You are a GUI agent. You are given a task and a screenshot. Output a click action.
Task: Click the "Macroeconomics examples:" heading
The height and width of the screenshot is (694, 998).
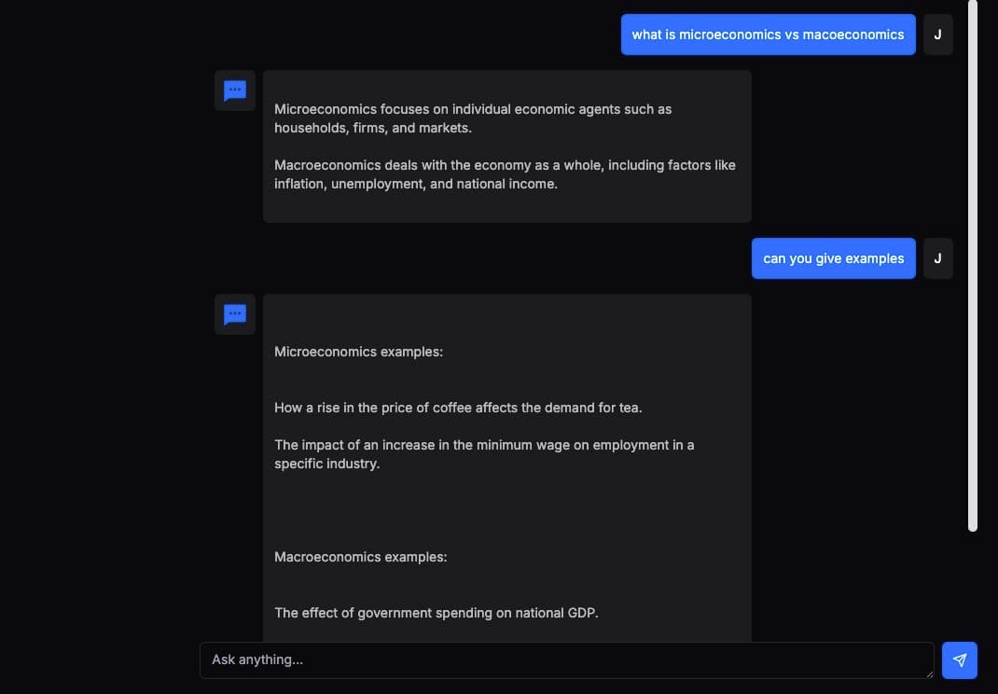pos(360,557)
